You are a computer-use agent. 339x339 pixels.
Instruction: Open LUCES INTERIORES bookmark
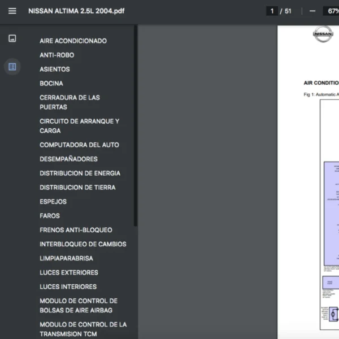click(68, 286)
